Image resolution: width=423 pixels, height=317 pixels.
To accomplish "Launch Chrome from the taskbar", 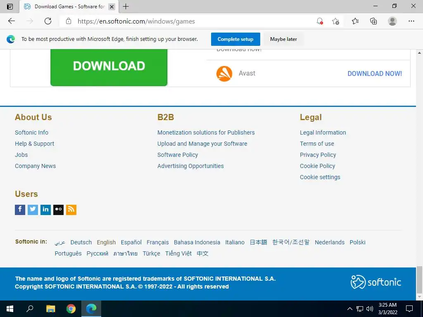I will tap(71, 309).
